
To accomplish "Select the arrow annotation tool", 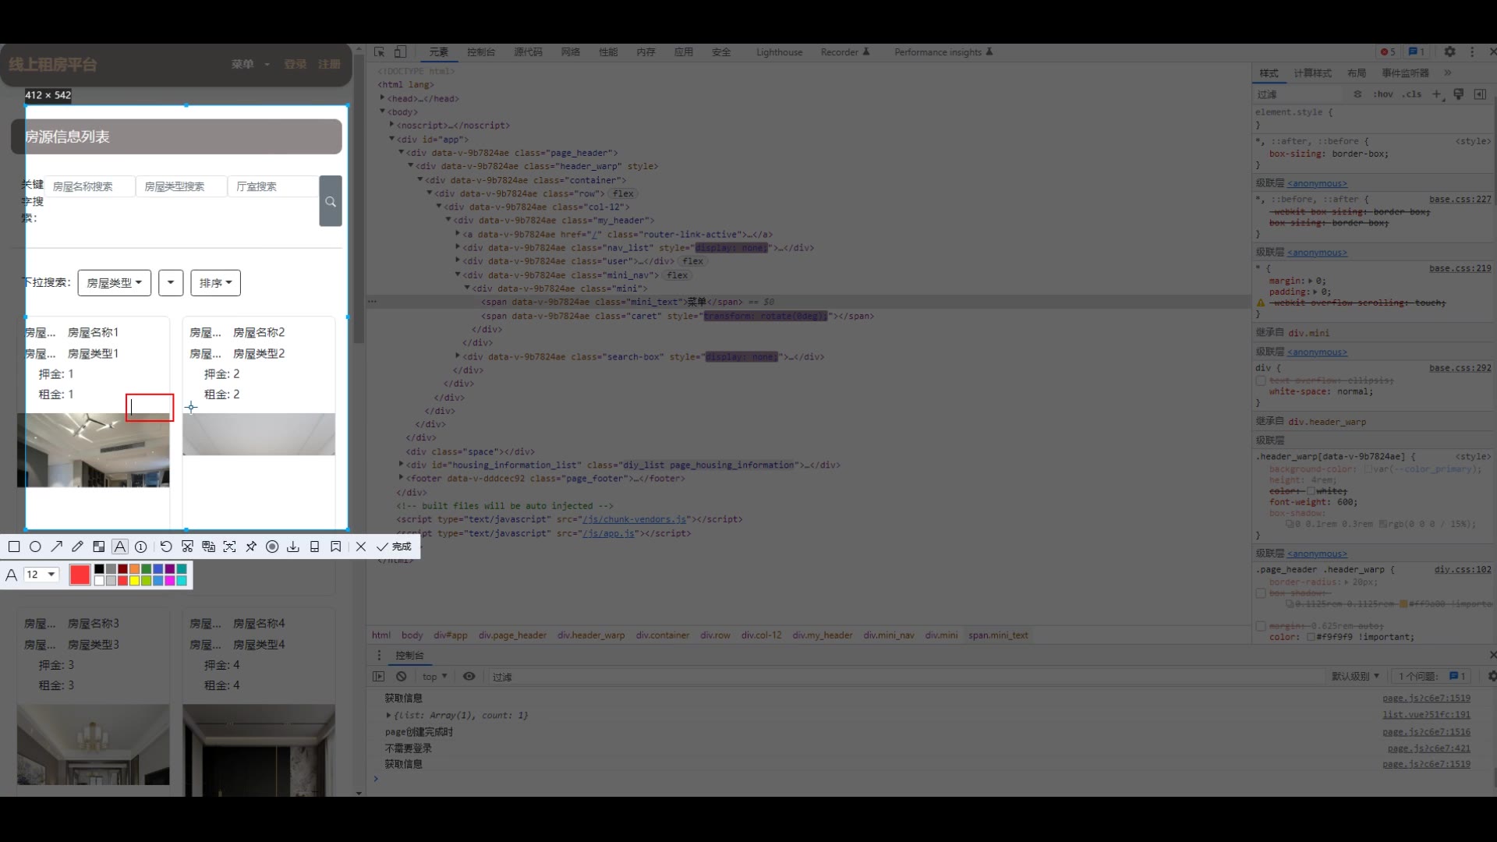I will click(x=56, y=547).
